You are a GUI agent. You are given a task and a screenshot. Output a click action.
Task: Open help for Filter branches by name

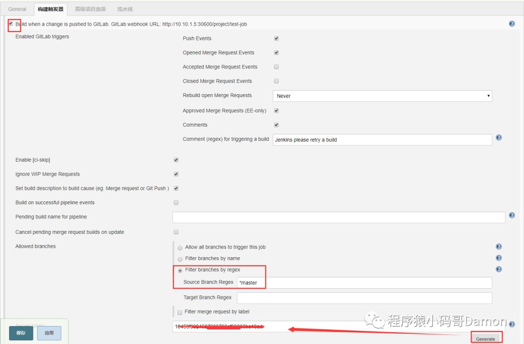[x=499, y=258]
